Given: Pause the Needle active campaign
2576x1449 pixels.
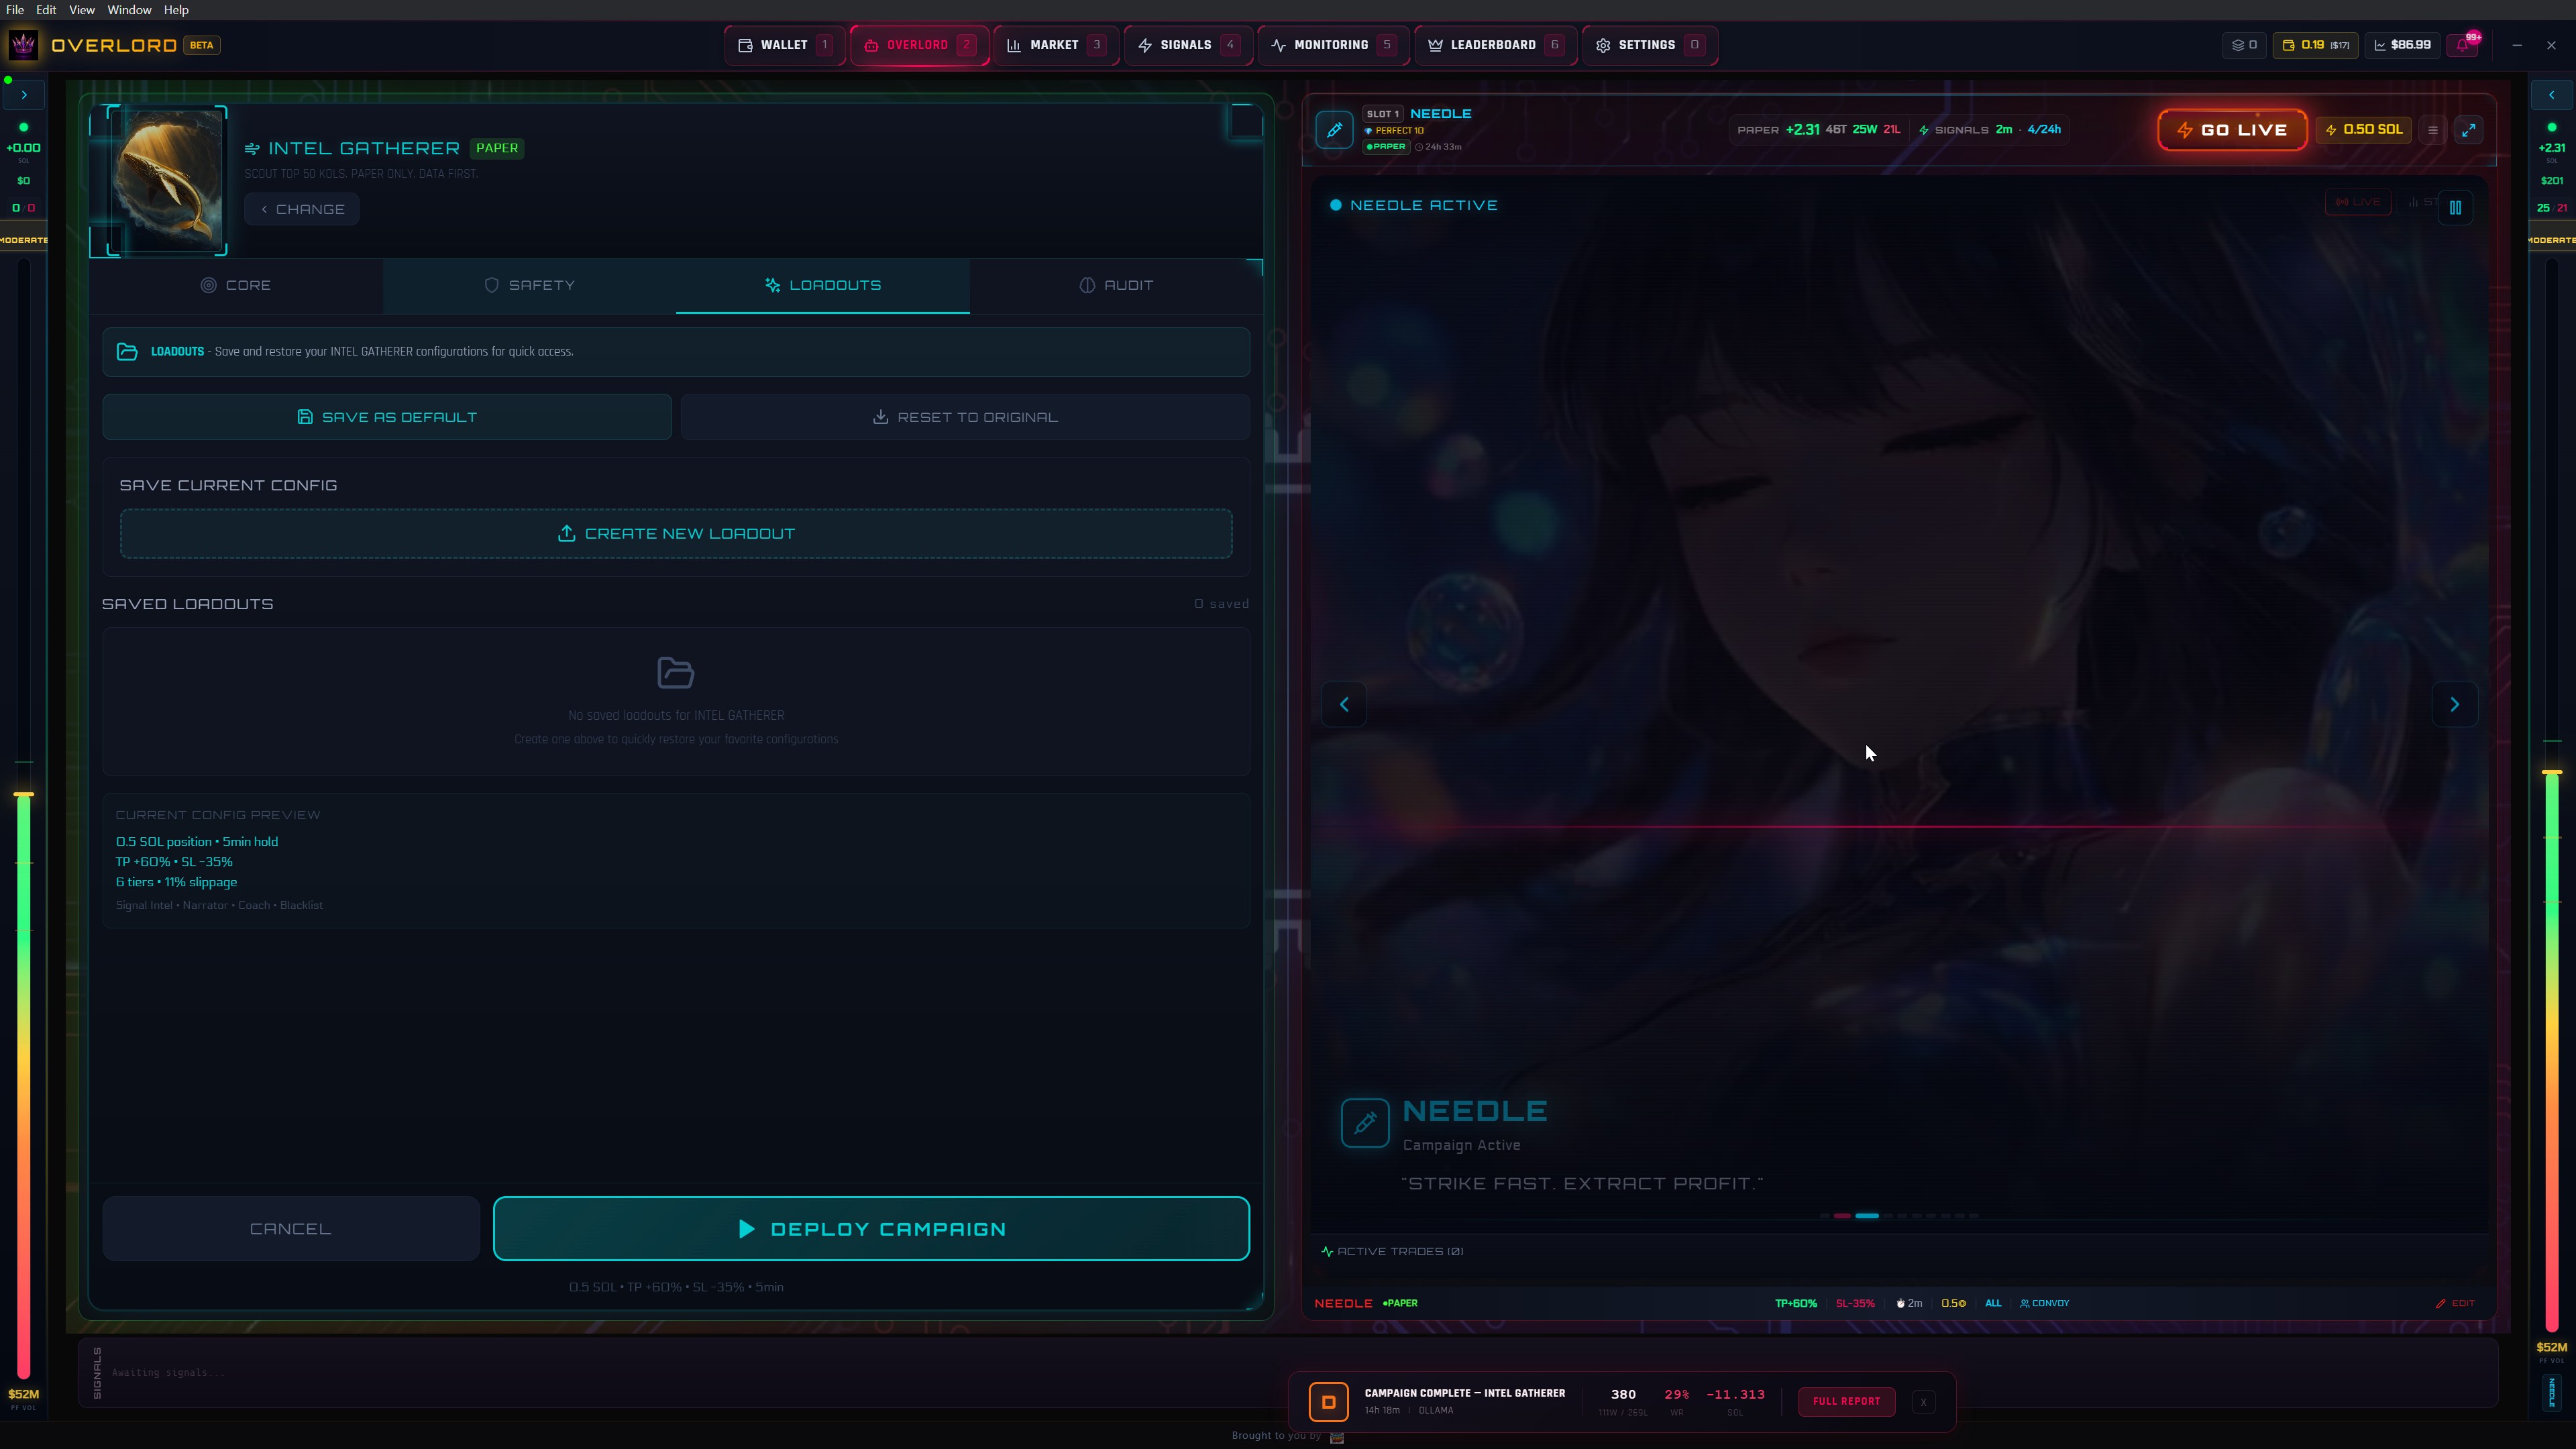Looking at the screenshot, I should coord(2455,208).
